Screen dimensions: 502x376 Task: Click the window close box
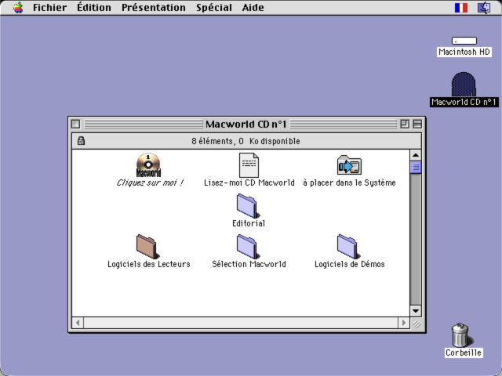pos(75,124)
